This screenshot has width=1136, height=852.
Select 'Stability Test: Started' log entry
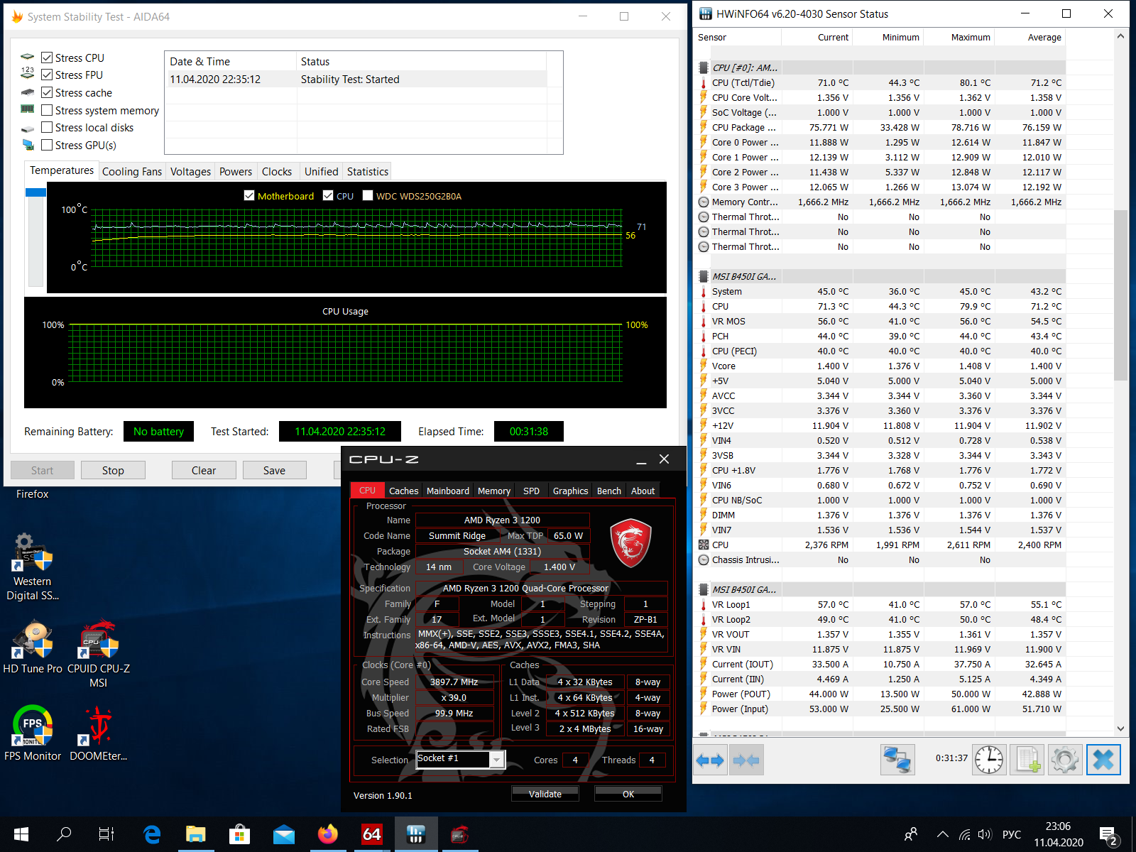pos(359,80)
